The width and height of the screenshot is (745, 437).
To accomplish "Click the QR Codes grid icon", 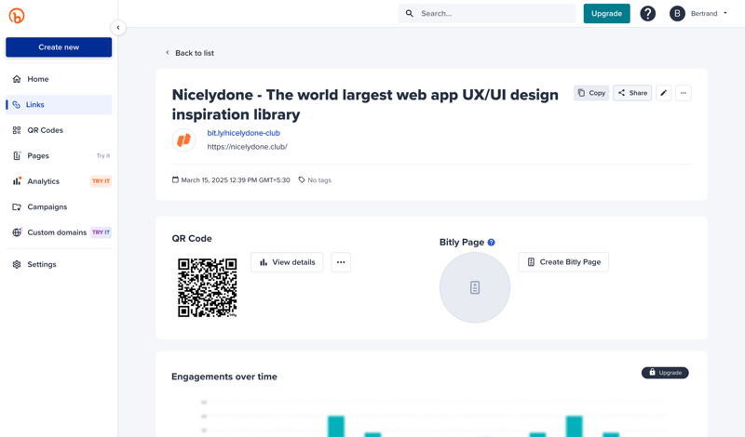I will (17, 130).
